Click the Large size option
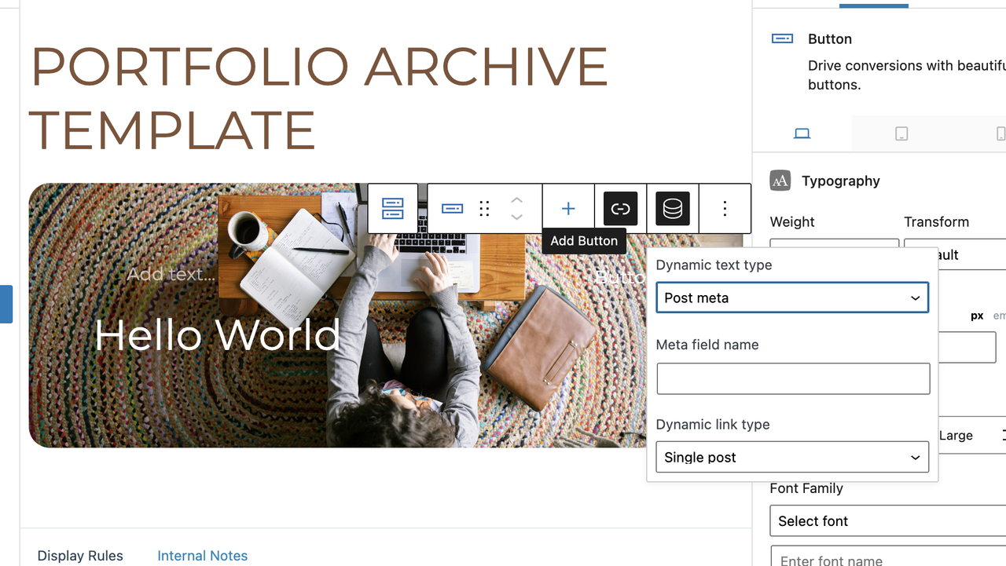Viewport: 1006px width, 566px height. [x=956, y=436]
